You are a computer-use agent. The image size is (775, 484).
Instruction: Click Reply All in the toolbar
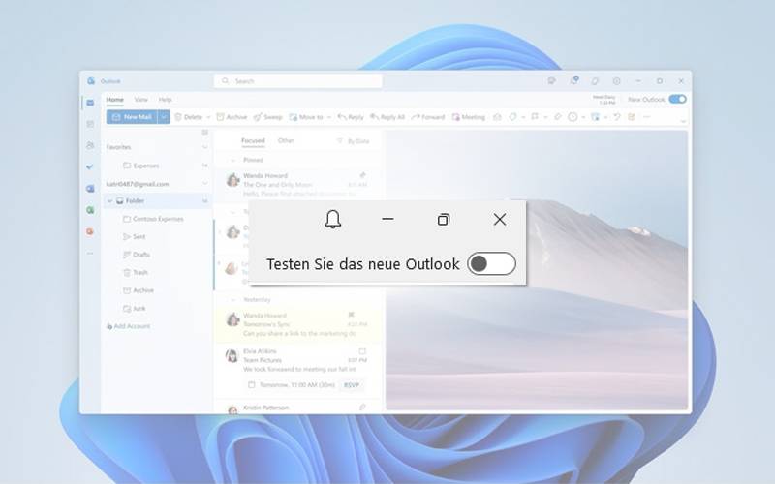click(387, 117)
